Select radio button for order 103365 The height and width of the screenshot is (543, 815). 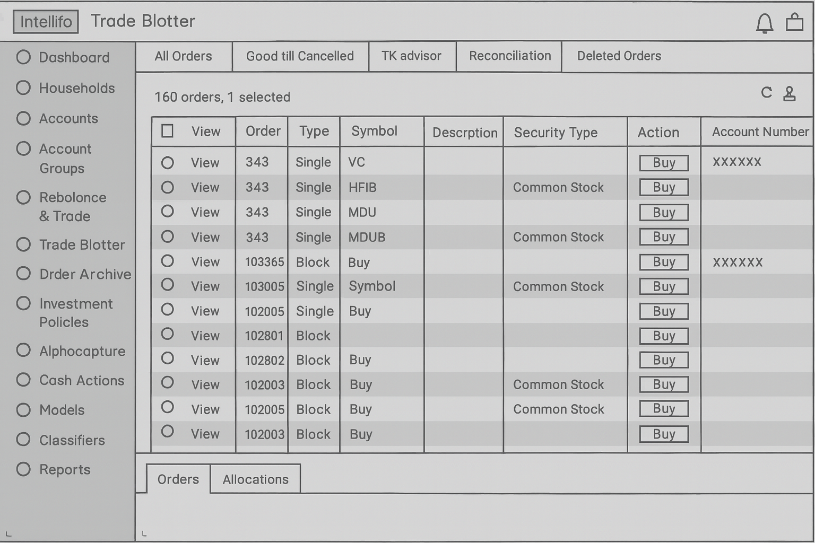tap(168, 261)
